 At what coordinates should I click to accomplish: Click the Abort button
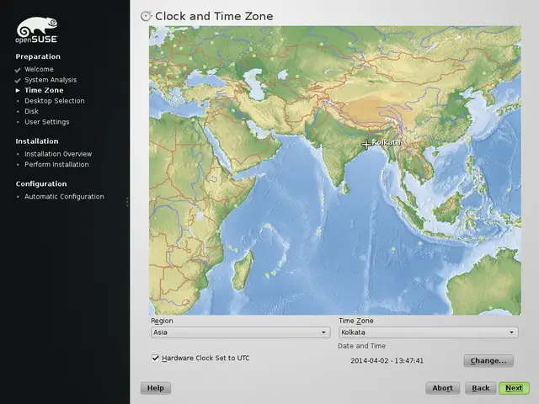pos(442,388)
